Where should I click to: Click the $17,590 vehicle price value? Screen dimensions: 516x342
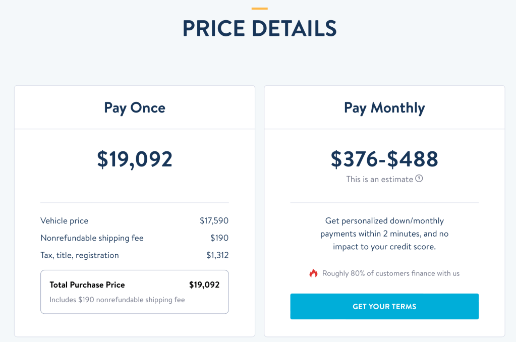click(x=214, y=220)
